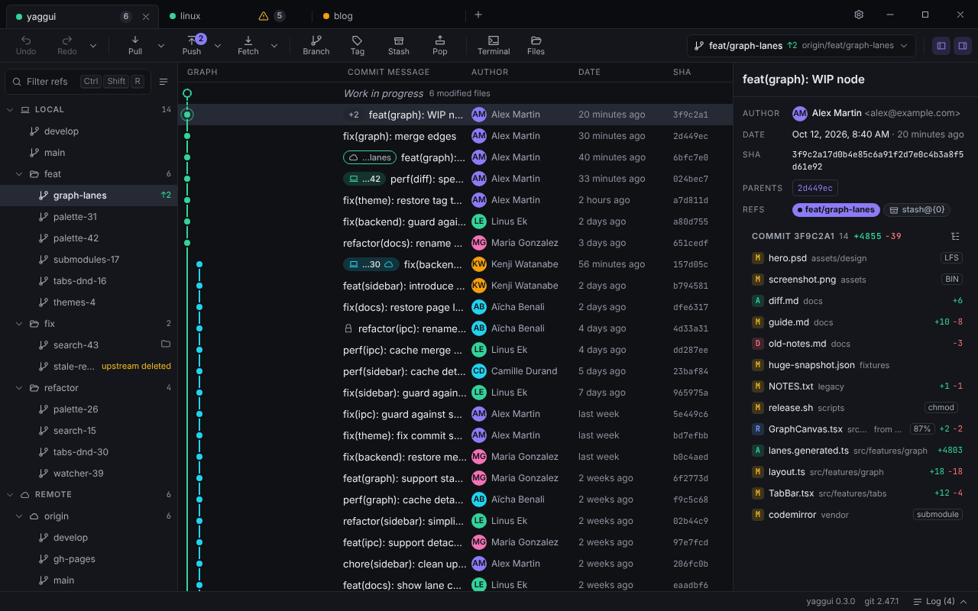Push commits using the Push button
Image resolution: width=978 pixels, height=611 pixels.
192,45
